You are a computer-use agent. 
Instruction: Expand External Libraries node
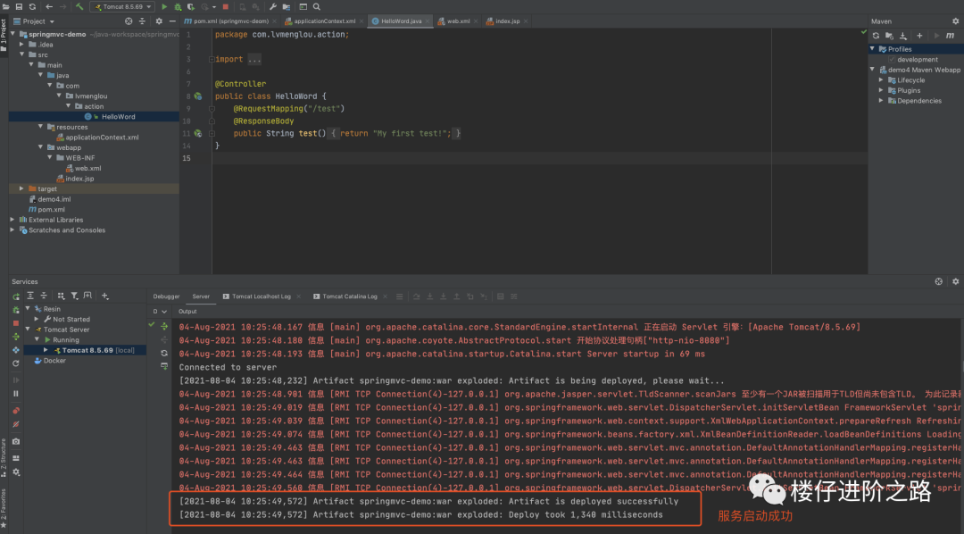coord(12,220)
